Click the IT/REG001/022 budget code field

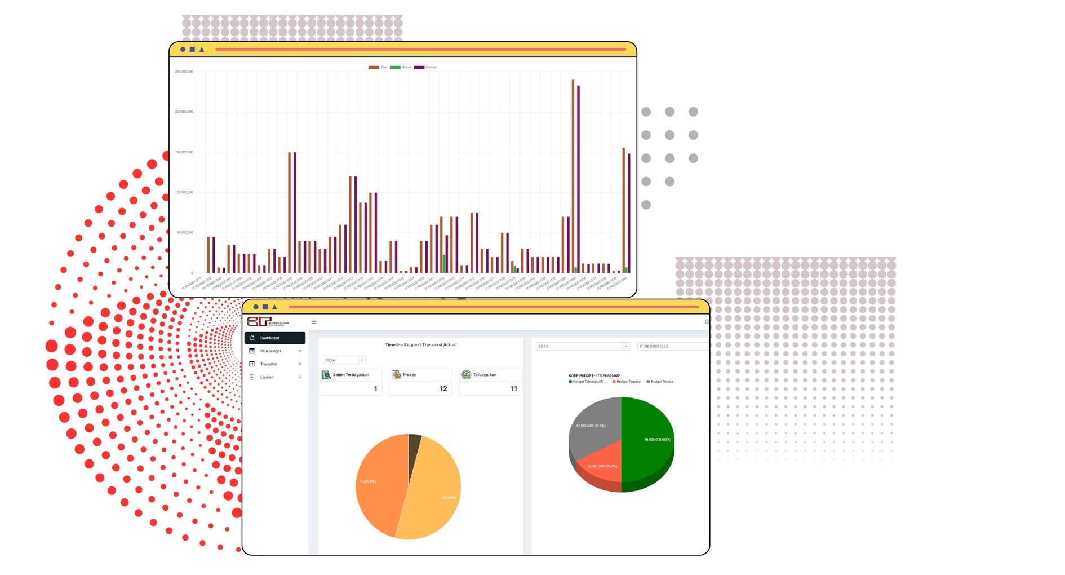click(x=672, y=346)
